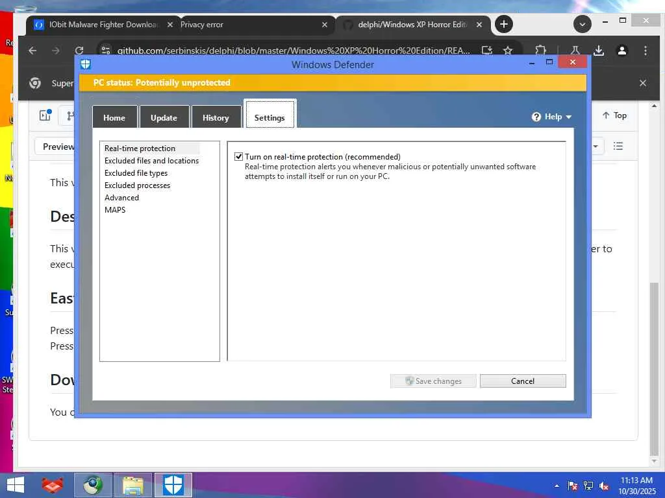
Task: Open the GitHub branch selector icon
Action: [x=70, y=115]
